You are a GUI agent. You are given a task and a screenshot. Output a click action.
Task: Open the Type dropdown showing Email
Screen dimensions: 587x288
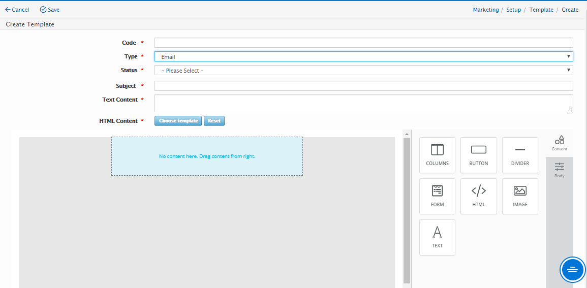[x=363, y=57]
